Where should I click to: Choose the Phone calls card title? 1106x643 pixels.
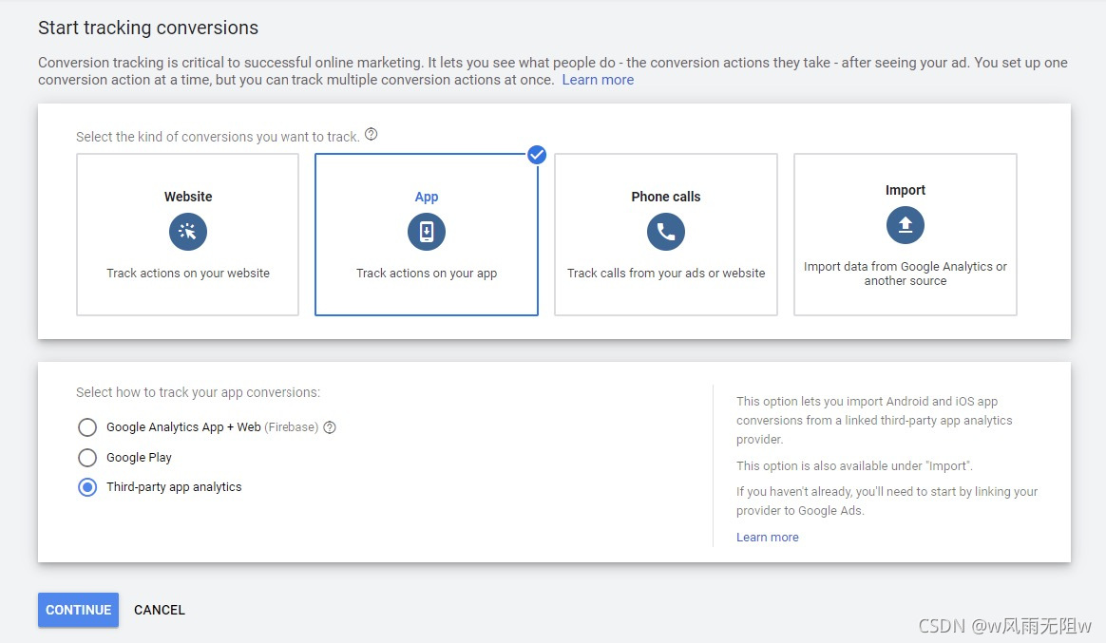(666, 197)
